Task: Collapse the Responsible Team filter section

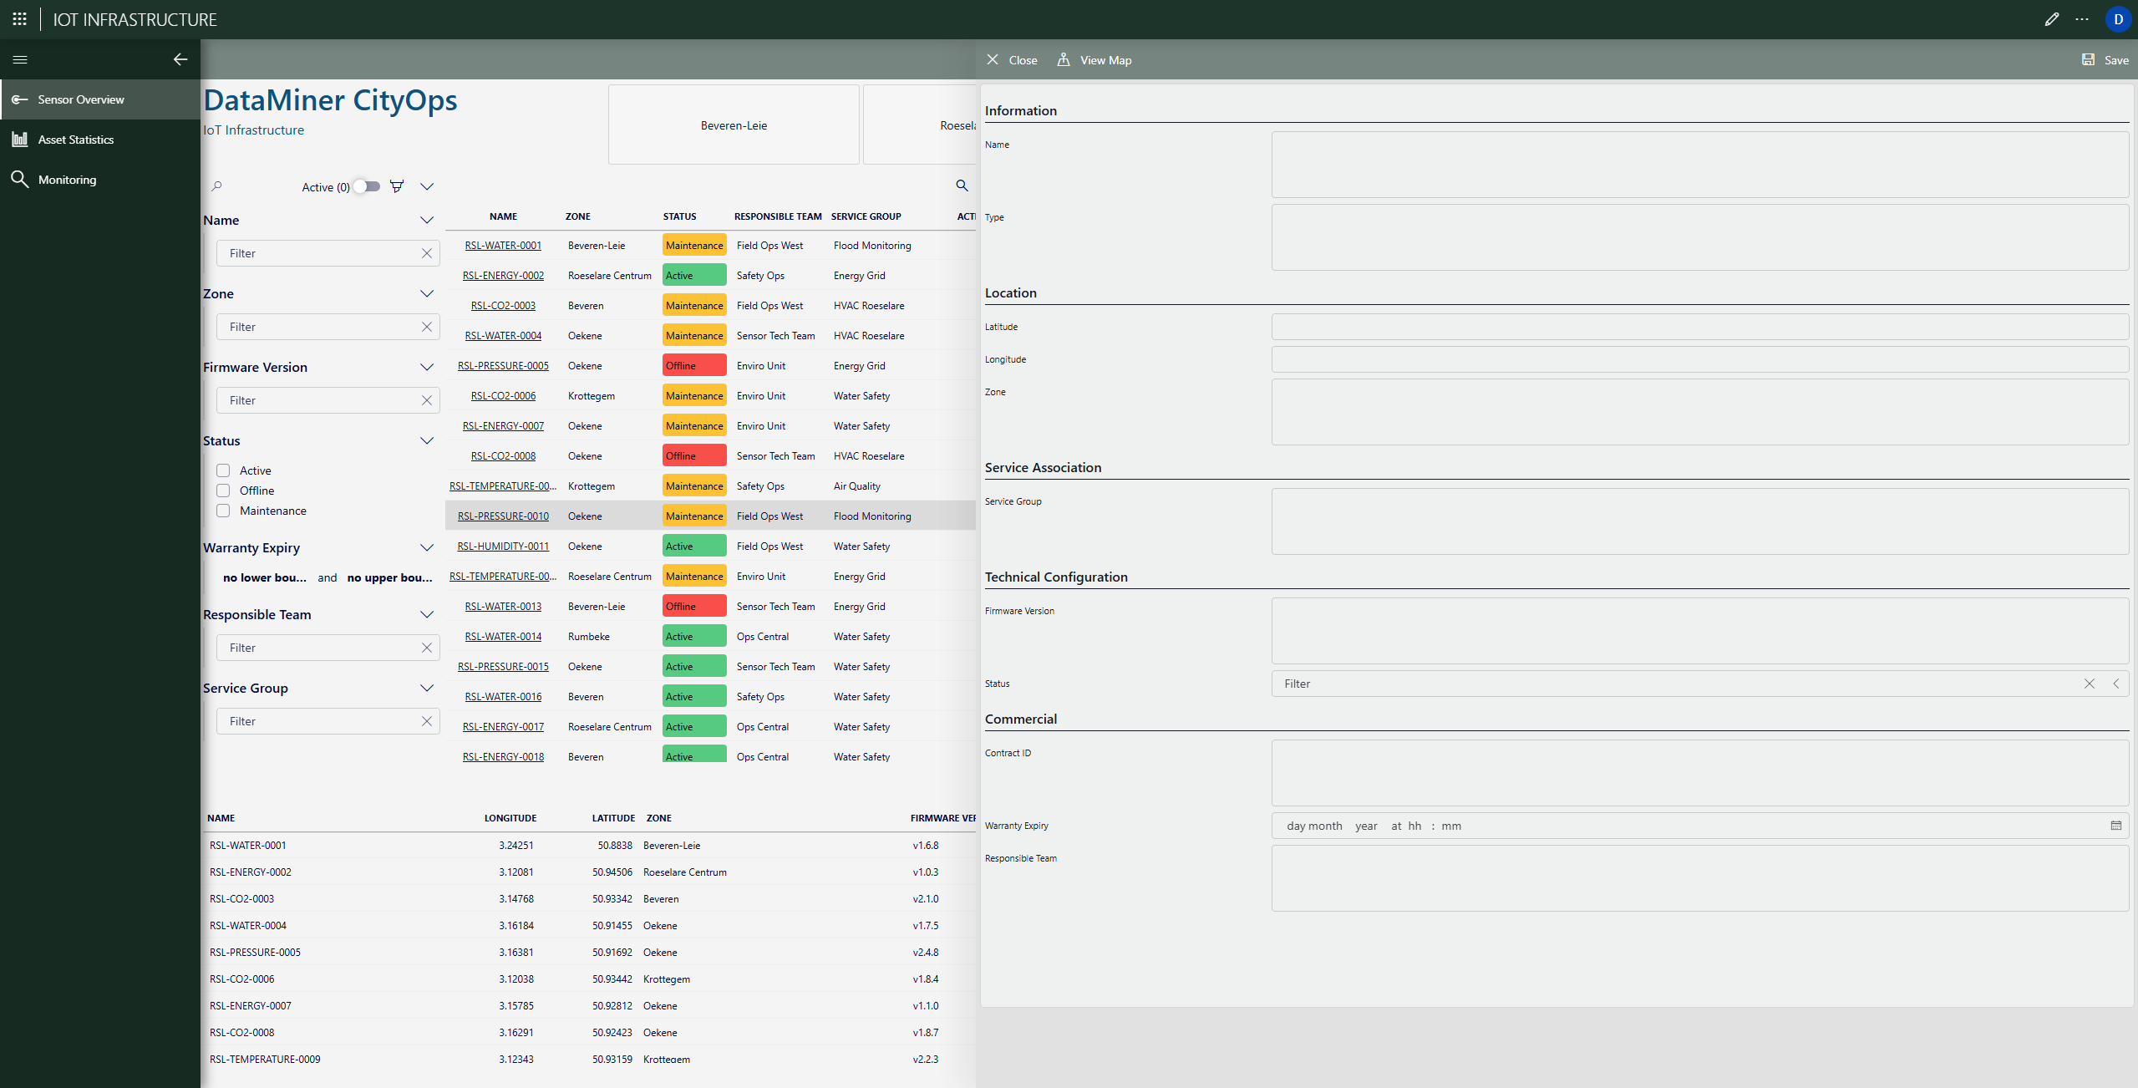Action: pyautogui.click(x=427, y=614)
